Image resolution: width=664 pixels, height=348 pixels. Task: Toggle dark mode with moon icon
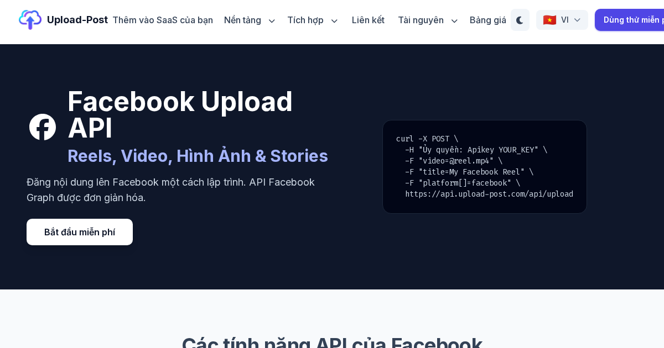(x=520, y=20)
